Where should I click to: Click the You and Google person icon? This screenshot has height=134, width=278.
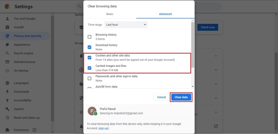7,19
